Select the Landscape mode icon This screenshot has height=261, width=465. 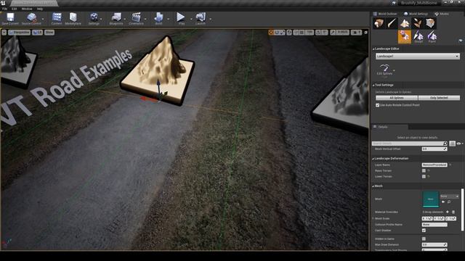tap(405, 23)
